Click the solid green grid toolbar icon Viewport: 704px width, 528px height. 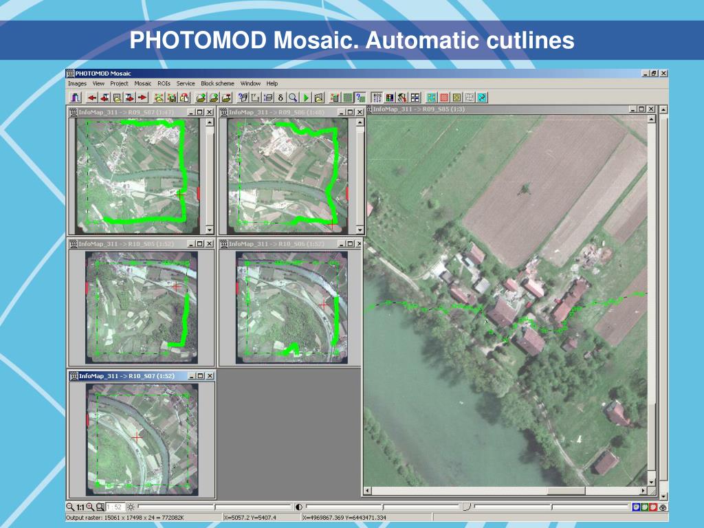point(347,98)
